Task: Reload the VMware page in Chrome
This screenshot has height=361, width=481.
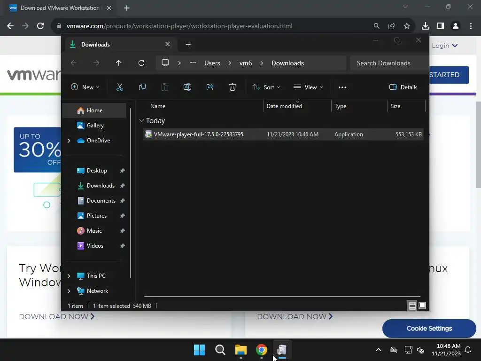Action: 40,26
